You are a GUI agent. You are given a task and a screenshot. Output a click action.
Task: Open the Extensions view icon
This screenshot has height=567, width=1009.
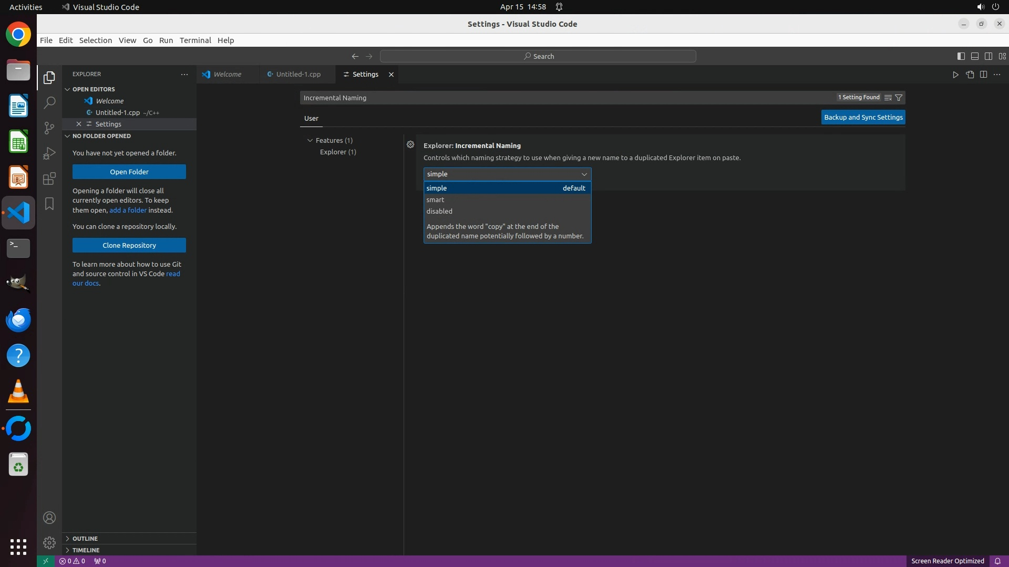pyautogui.click(x=49, y=178)
